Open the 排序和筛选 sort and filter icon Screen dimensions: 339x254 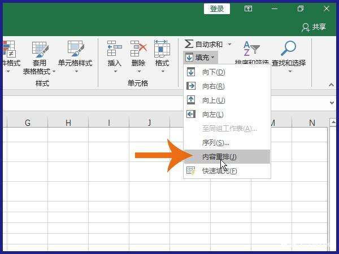[x=251, y=49]
